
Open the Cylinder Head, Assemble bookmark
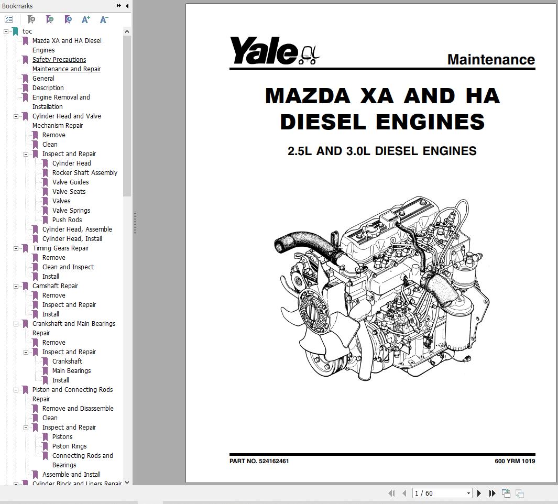[77, 229]
